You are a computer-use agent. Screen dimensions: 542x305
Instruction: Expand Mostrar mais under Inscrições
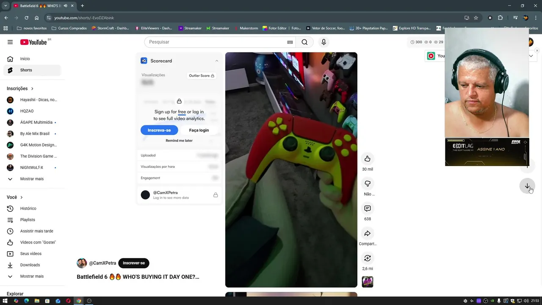(x=32, y=179)
